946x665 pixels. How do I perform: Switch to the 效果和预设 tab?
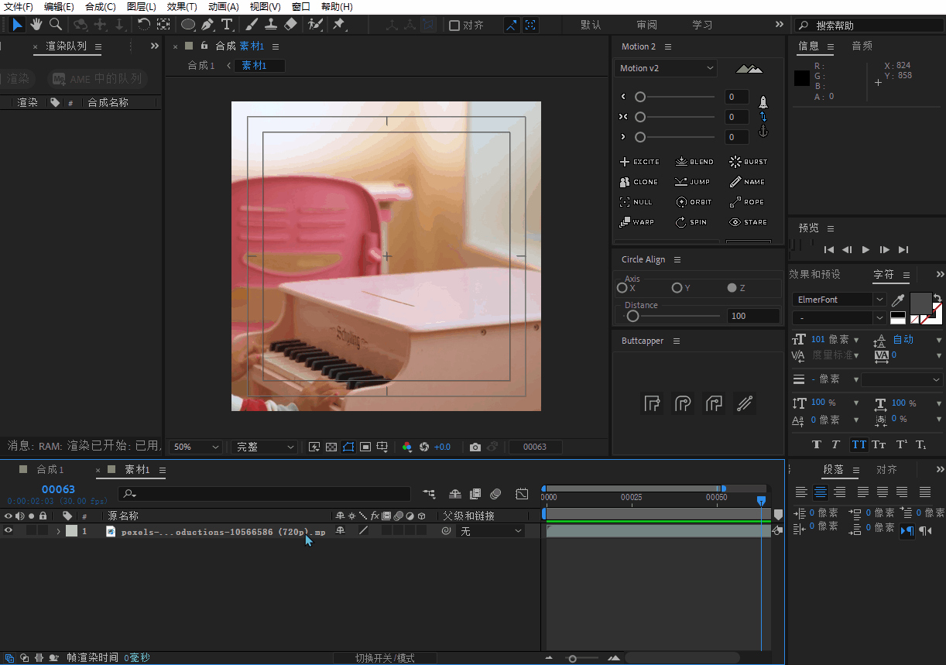tap(814, 274)
